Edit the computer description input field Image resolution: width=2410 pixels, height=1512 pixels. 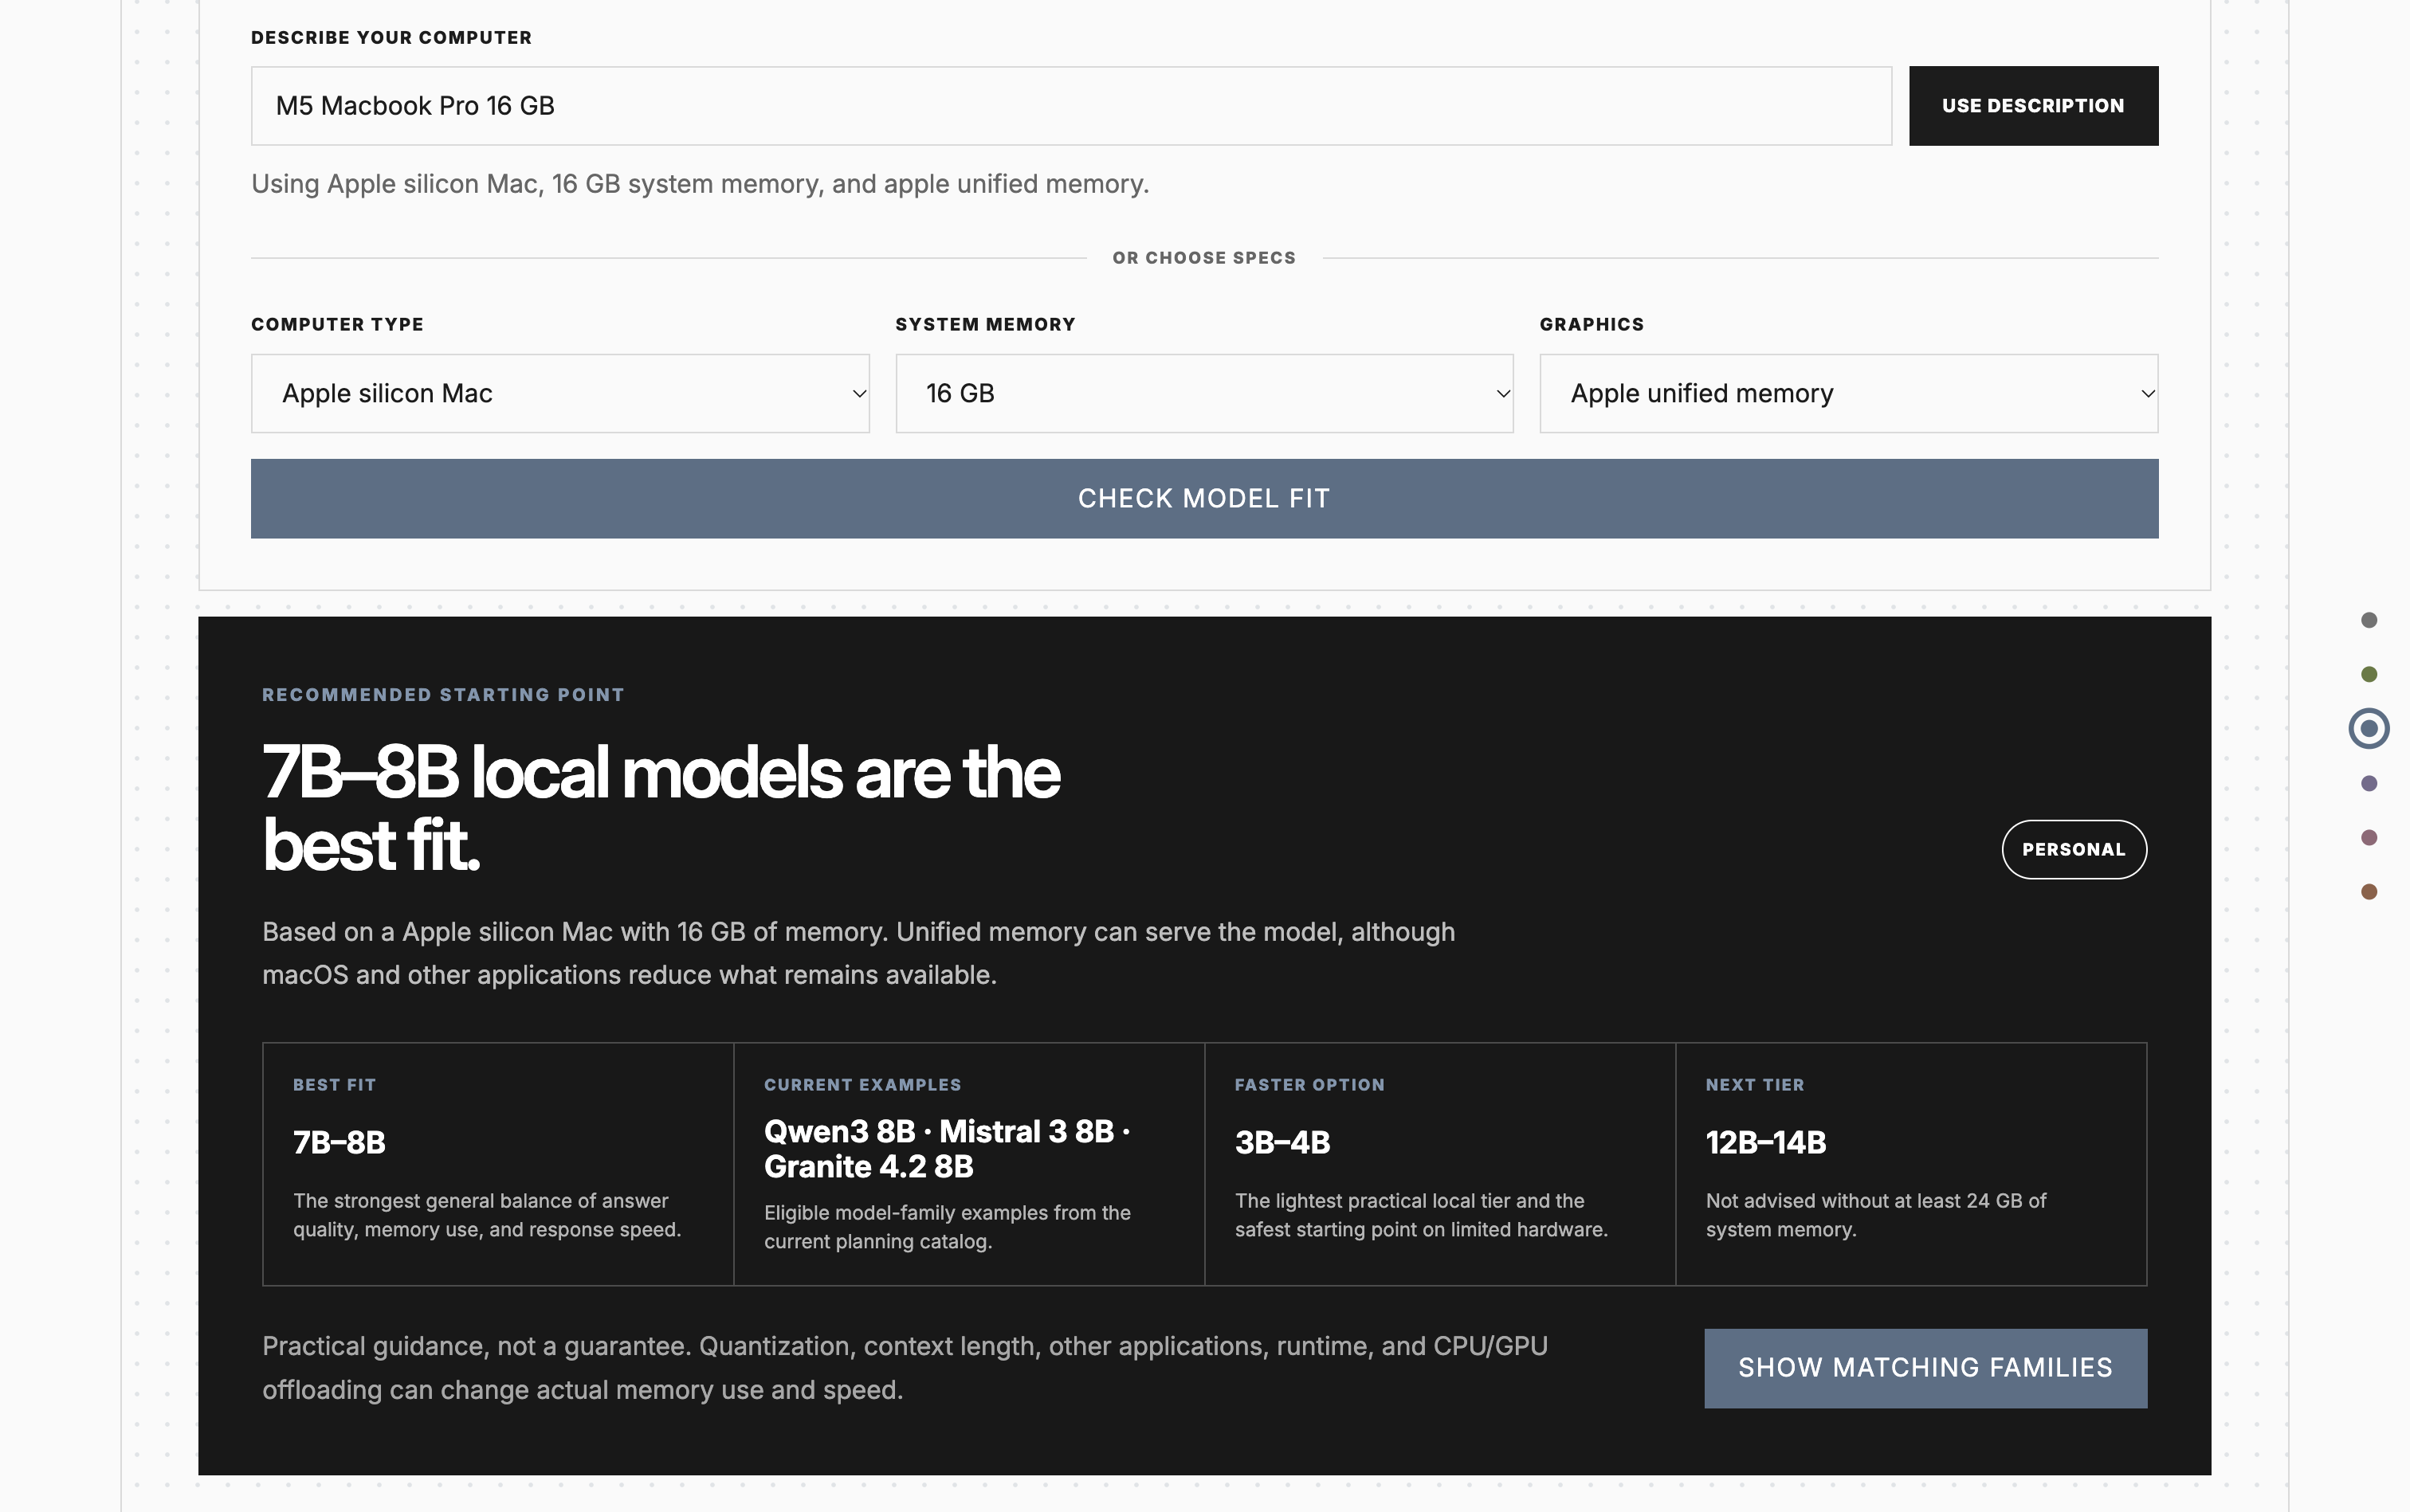(1071, 106)
